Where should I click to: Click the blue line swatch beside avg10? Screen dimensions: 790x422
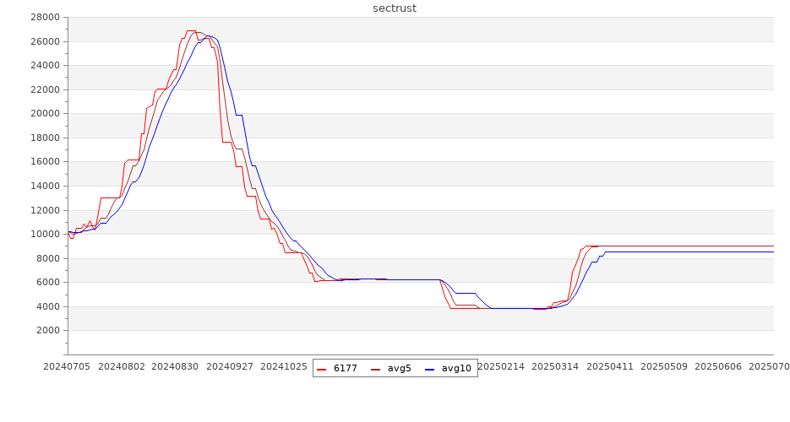(431, 369)
